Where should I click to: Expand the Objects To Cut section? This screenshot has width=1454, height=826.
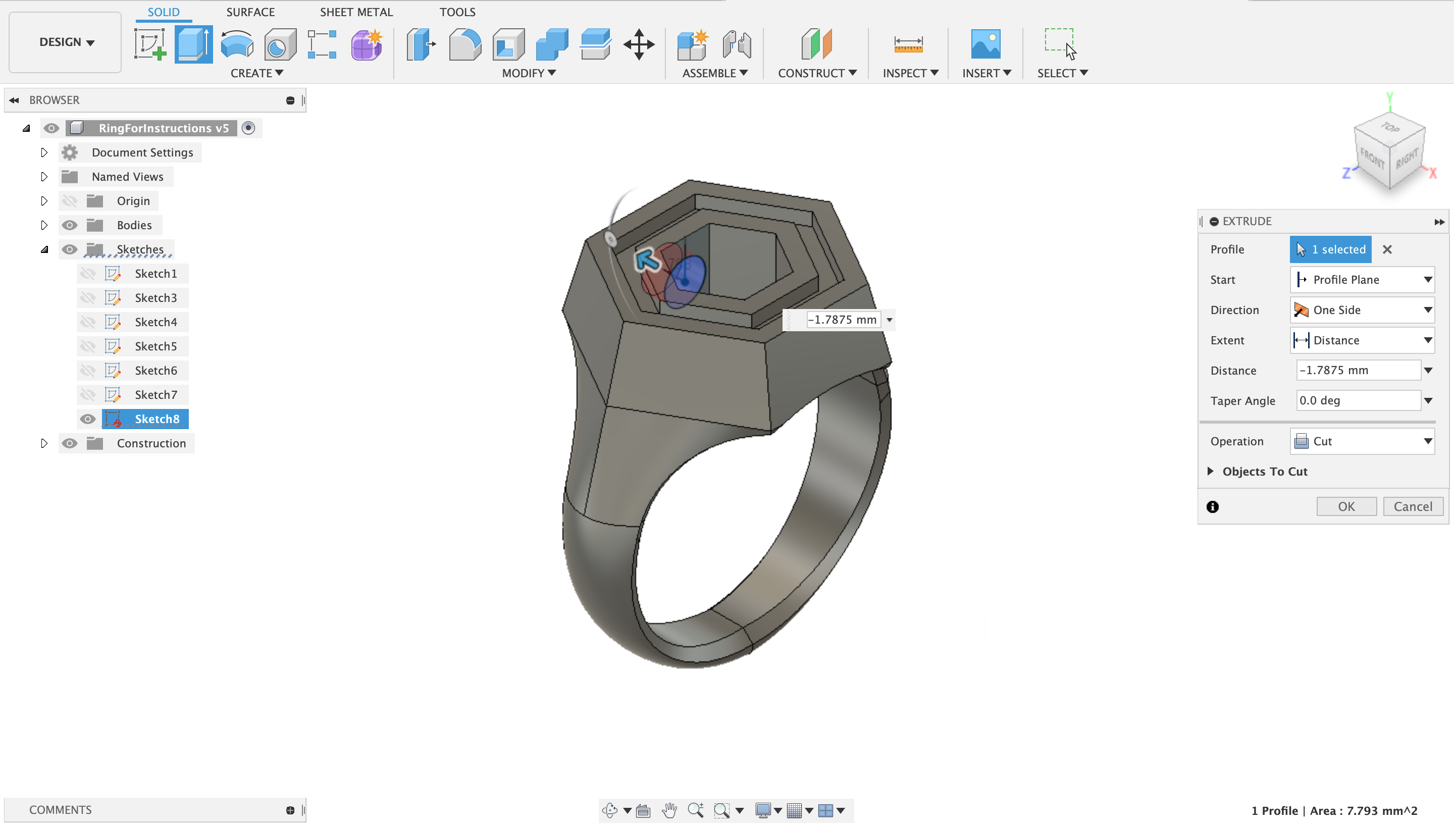click(1211, 472)
